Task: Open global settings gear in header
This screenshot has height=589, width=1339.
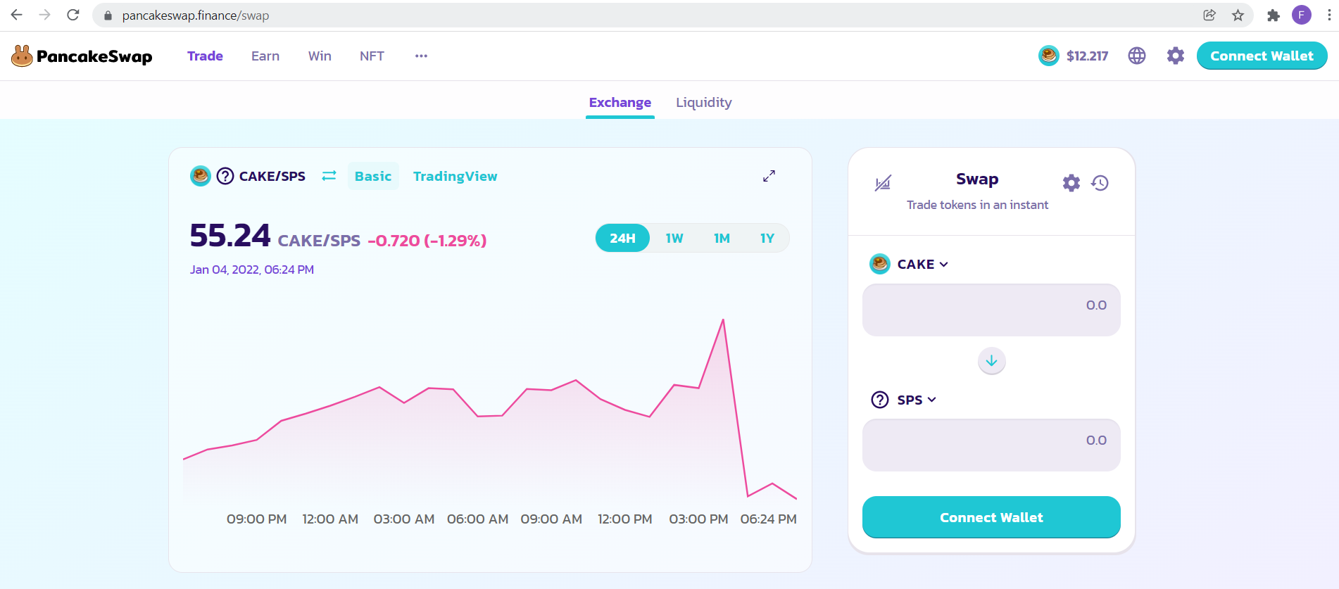Action: point(1176,56)
